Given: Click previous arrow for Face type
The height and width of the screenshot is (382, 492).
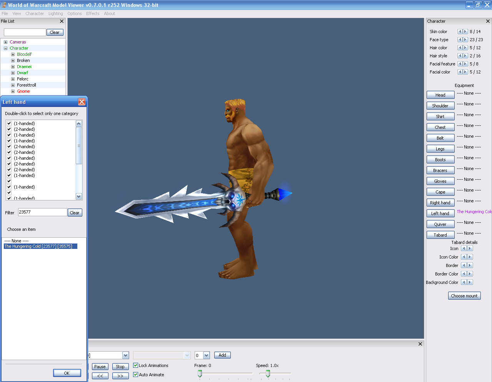Looking at the screenshot, I should pos(460,40).
